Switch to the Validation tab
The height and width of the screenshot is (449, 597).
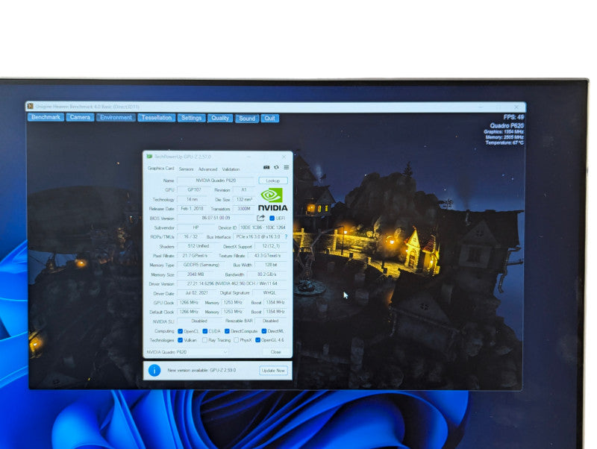(231, 169)
